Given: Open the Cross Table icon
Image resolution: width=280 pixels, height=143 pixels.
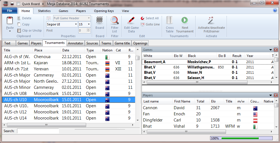Looking at the screenshot, I should pyautogui.click(x=170, y=20).
